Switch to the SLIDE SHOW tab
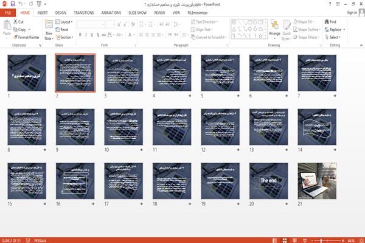This screenshot has height=243, width=365. pyautogui.click(x=137, y=13)
